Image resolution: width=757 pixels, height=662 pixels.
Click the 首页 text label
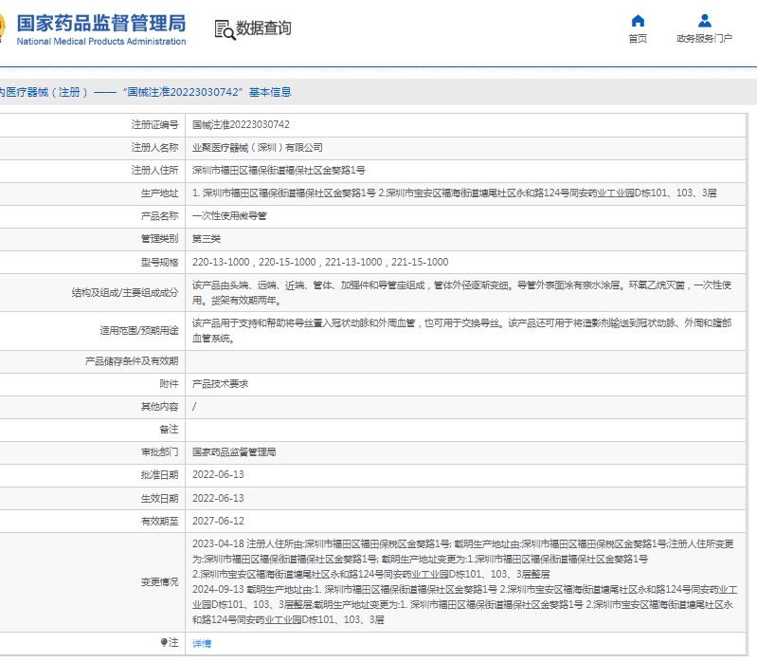638,39
